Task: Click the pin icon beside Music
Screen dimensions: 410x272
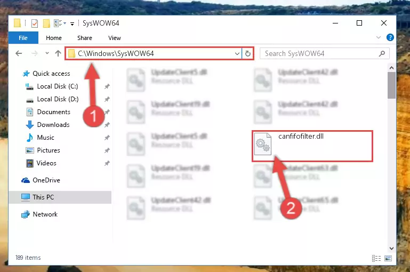Action: click(x=107, y=138)
